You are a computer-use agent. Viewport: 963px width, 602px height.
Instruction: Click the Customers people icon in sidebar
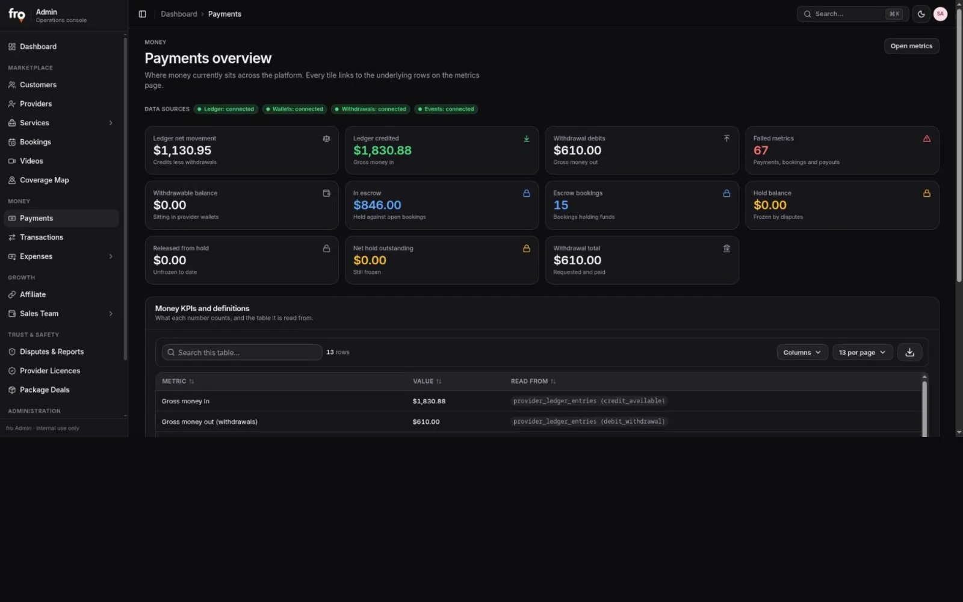[12, 85]
